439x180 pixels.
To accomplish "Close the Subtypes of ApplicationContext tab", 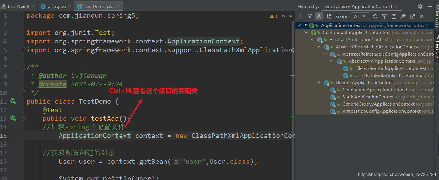I will point(396,7).
